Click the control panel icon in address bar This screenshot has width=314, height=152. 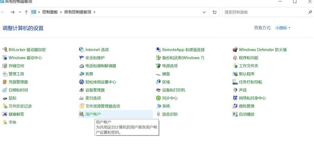[34, 12]
